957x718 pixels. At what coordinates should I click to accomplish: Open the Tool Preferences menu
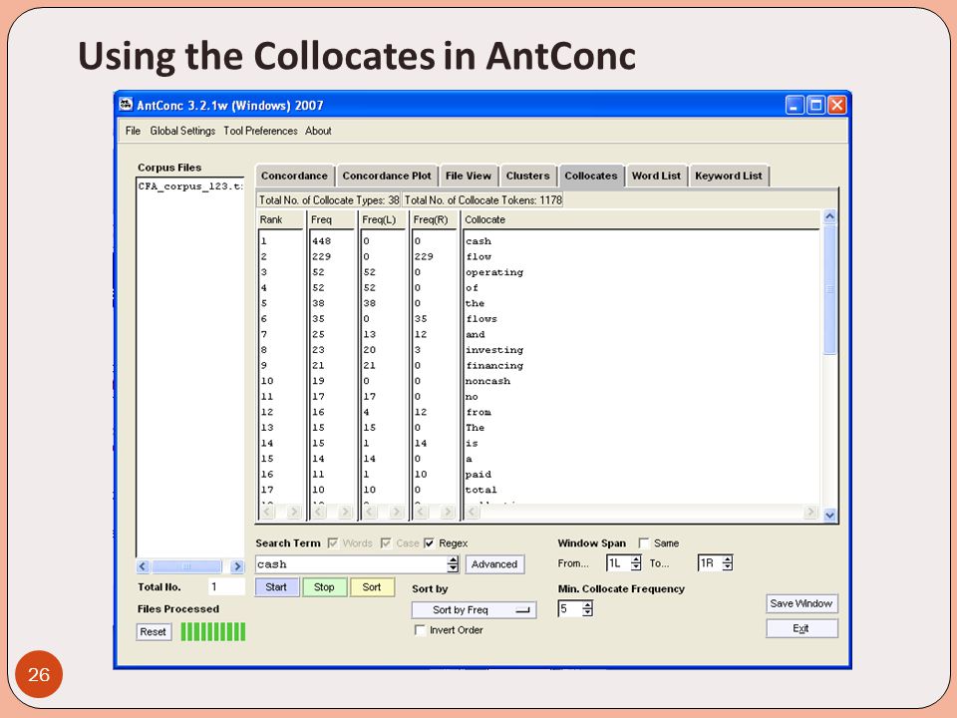[260, 131]
